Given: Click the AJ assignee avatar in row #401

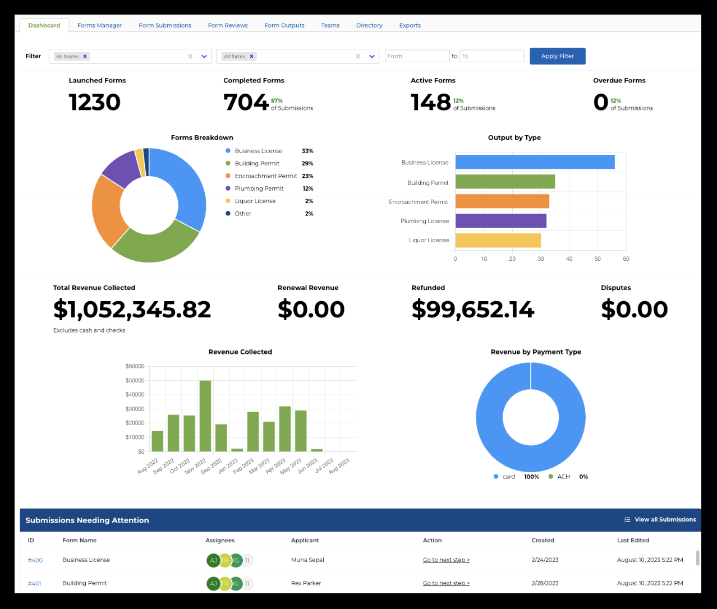Looking at the screenshot, I should point(213,583).
